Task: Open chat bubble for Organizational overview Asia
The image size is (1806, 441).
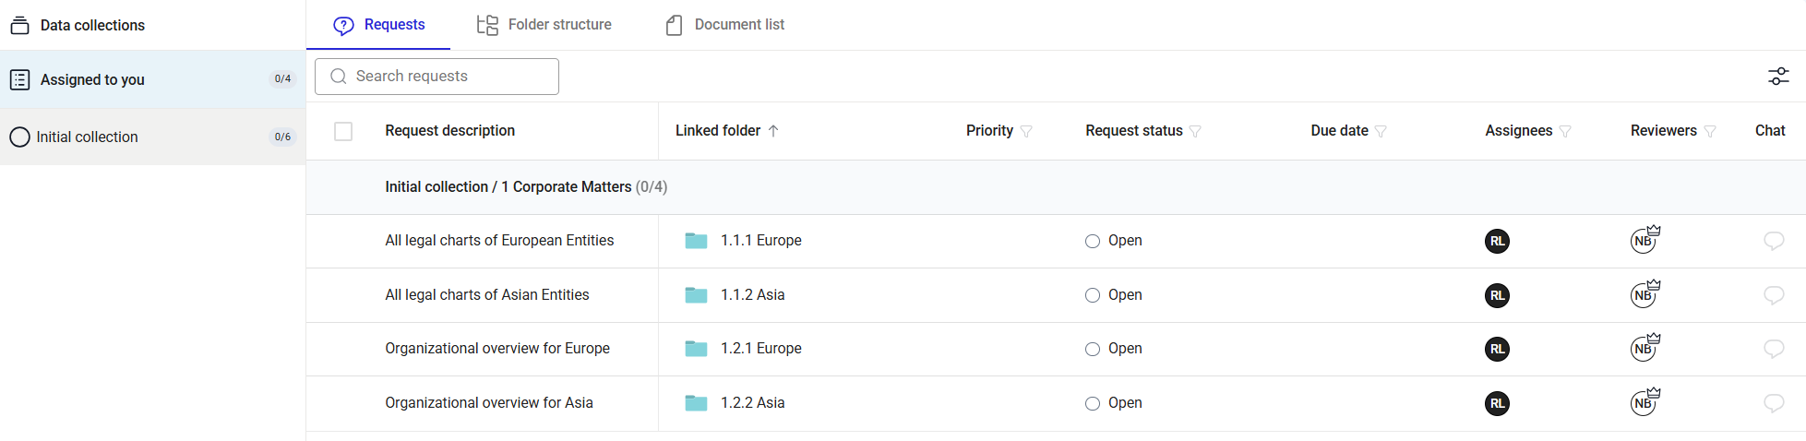Action: pos(1773,403)
